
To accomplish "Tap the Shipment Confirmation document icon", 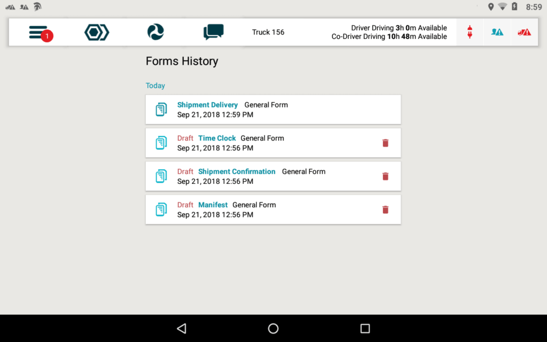I will [161, 176].
